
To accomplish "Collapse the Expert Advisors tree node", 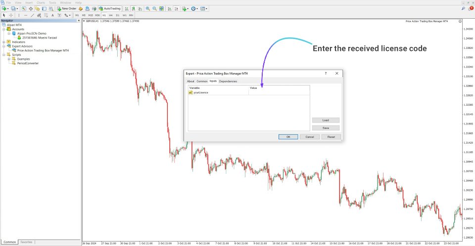I will [3, 46].
